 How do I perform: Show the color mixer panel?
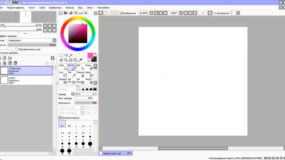click(76, 13)
